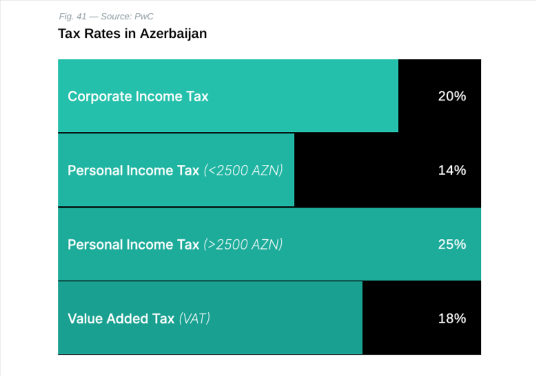Click the PwC source name in caption

click(x=143, y=16)
